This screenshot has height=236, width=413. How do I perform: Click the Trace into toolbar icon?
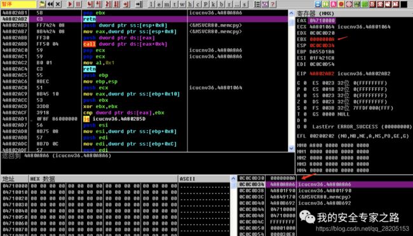click(109, 4)
